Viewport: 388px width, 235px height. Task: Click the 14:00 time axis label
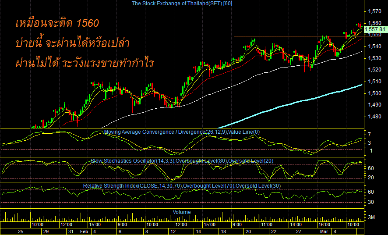click(x=296, y=225)
